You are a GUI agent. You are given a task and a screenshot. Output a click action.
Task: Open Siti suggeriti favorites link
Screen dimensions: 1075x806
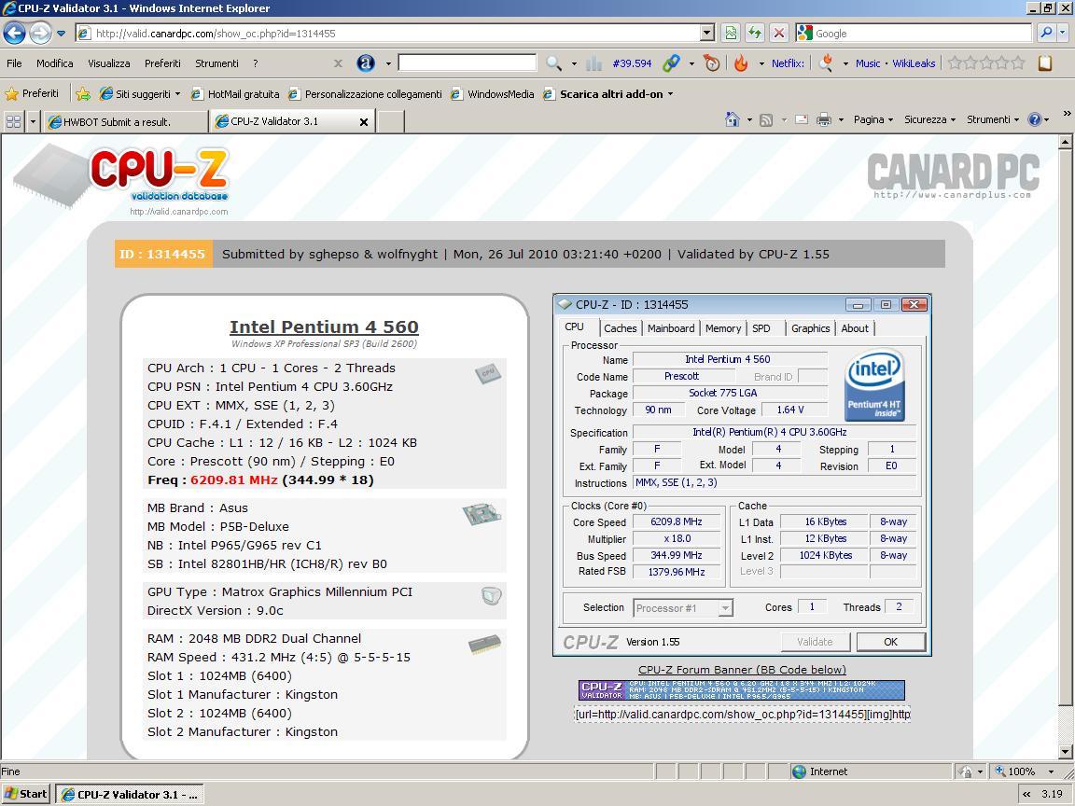(140, 94)
